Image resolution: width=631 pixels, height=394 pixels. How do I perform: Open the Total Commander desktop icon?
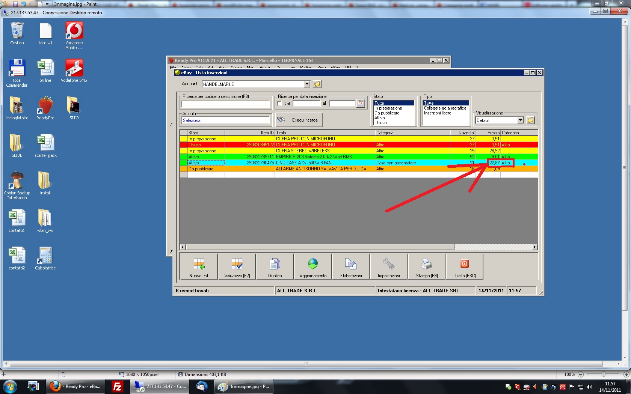(x=17, y=73)
